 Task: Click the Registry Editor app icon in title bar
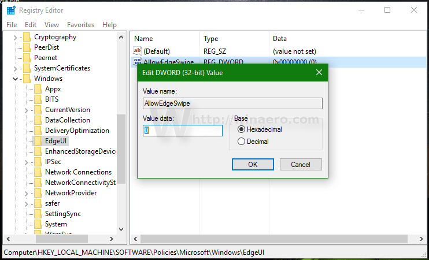[x=12, y=10]
